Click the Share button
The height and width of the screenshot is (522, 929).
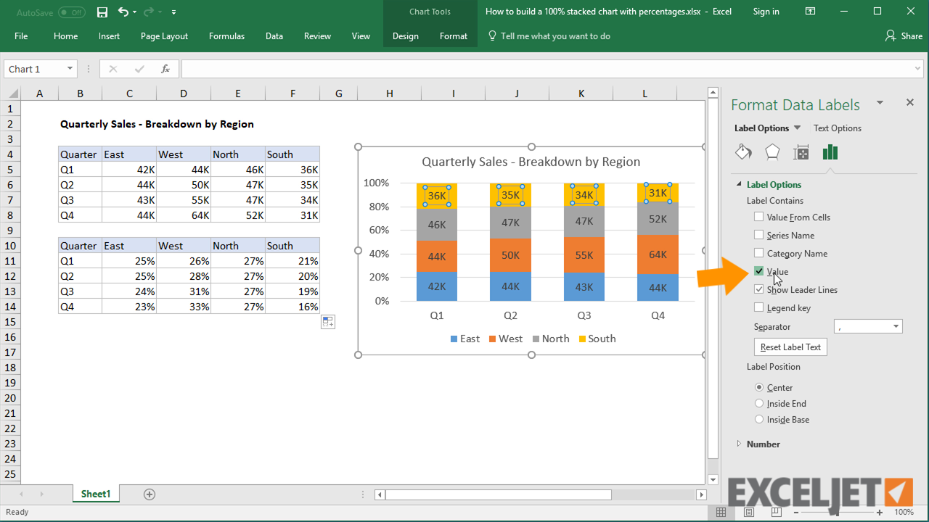[x=904, y=36]
